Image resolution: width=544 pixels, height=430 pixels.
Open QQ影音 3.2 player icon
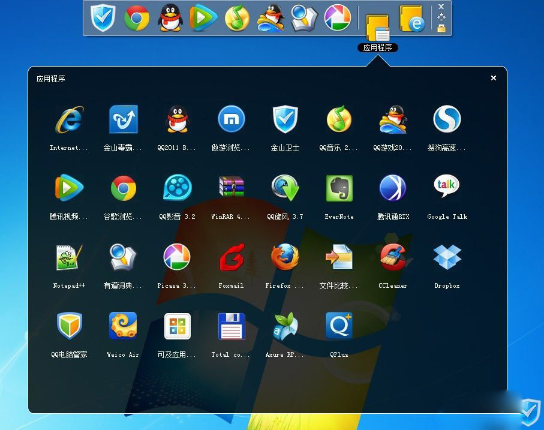pos(178,188)
